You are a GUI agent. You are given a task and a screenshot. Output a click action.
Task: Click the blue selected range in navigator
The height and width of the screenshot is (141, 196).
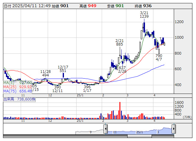point(140,131)
